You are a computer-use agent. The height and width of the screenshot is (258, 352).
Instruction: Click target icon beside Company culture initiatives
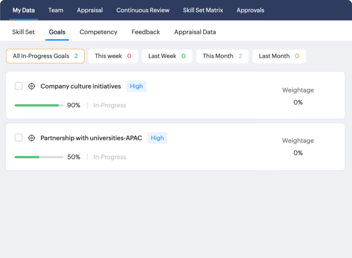point(32,86)
